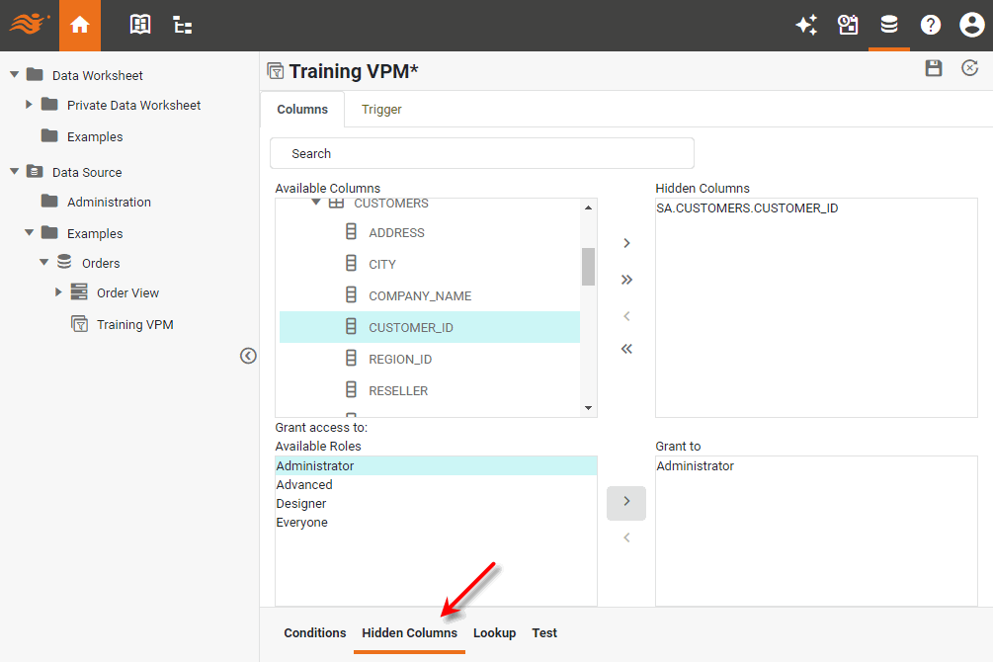Click the database icon in top bar
This screenshot has height=662, width=993.
[x=889, y=26]
